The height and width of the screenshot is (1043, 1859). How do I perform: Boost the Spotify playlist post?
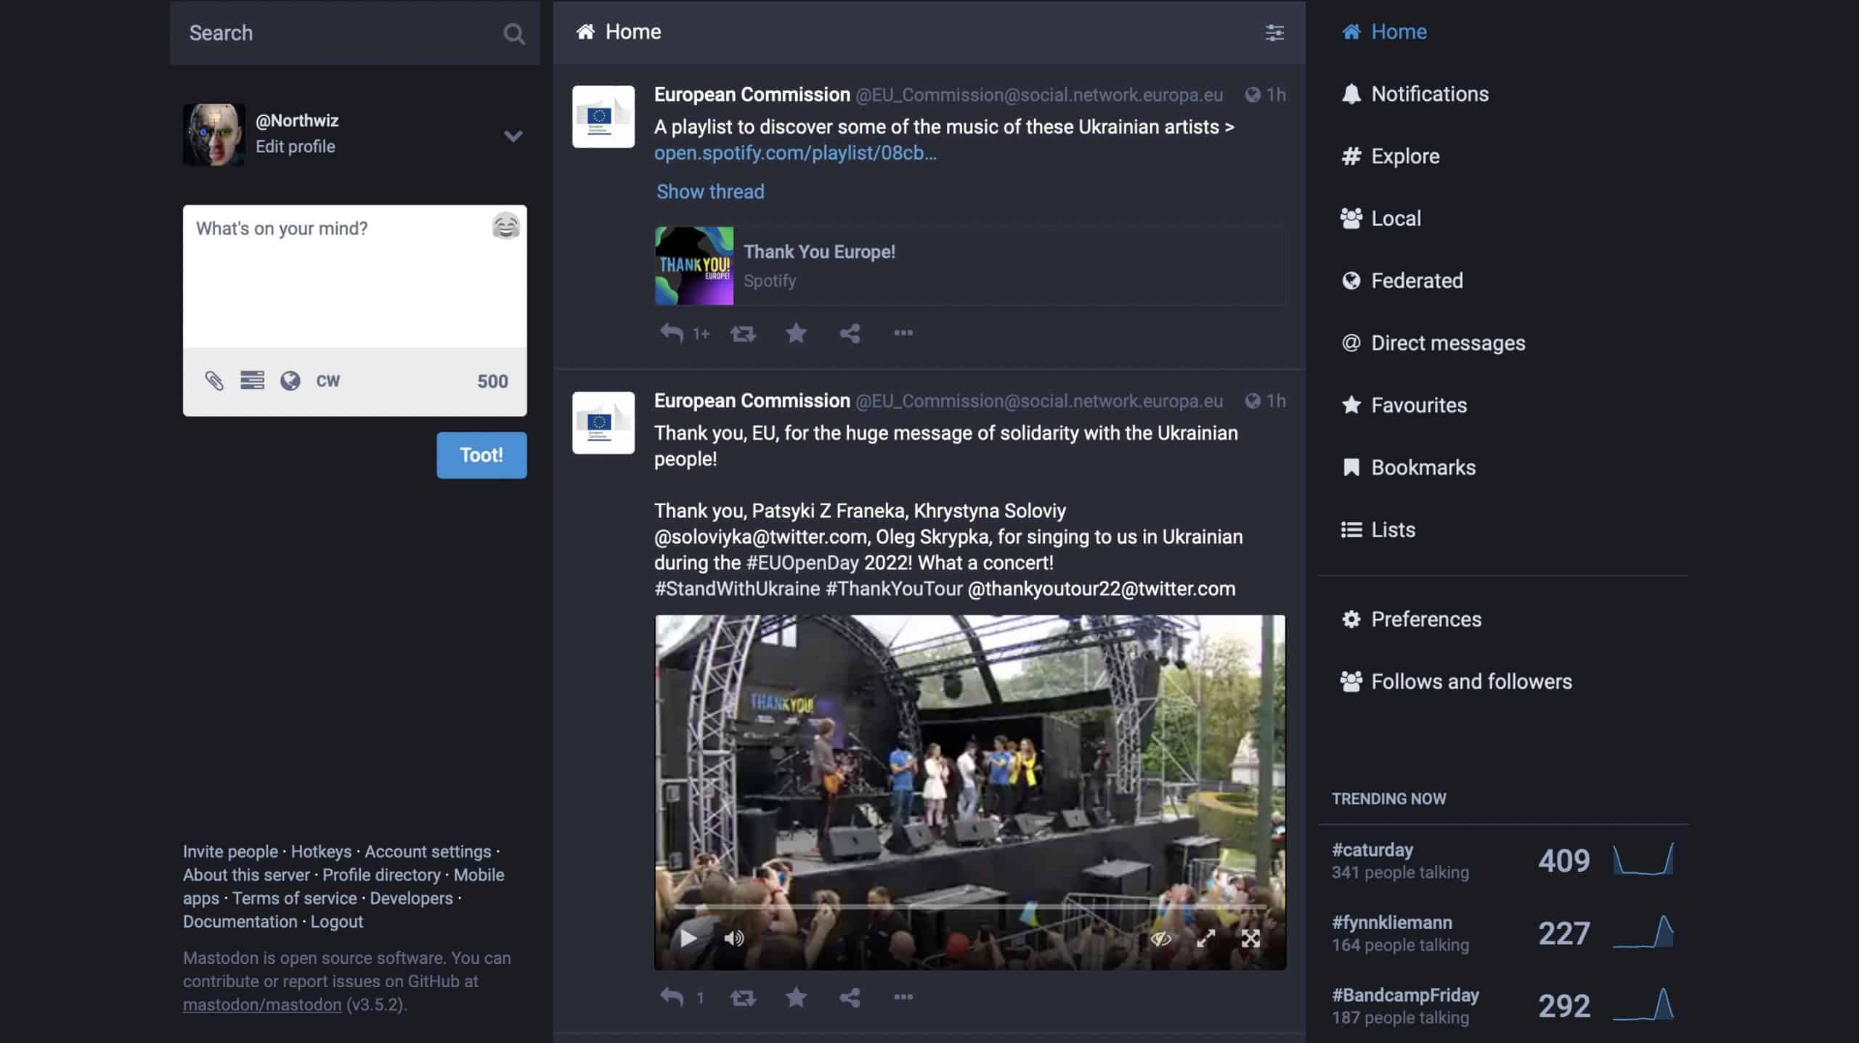click(743, 333)
